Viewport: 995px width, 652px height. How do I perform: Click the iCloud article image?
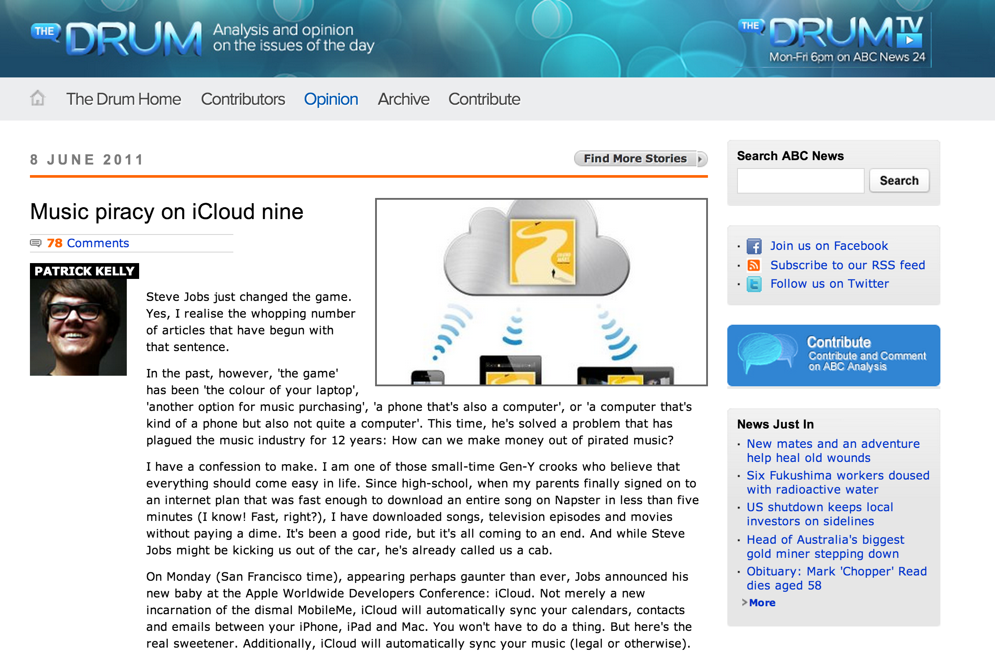tap(541, 292)
